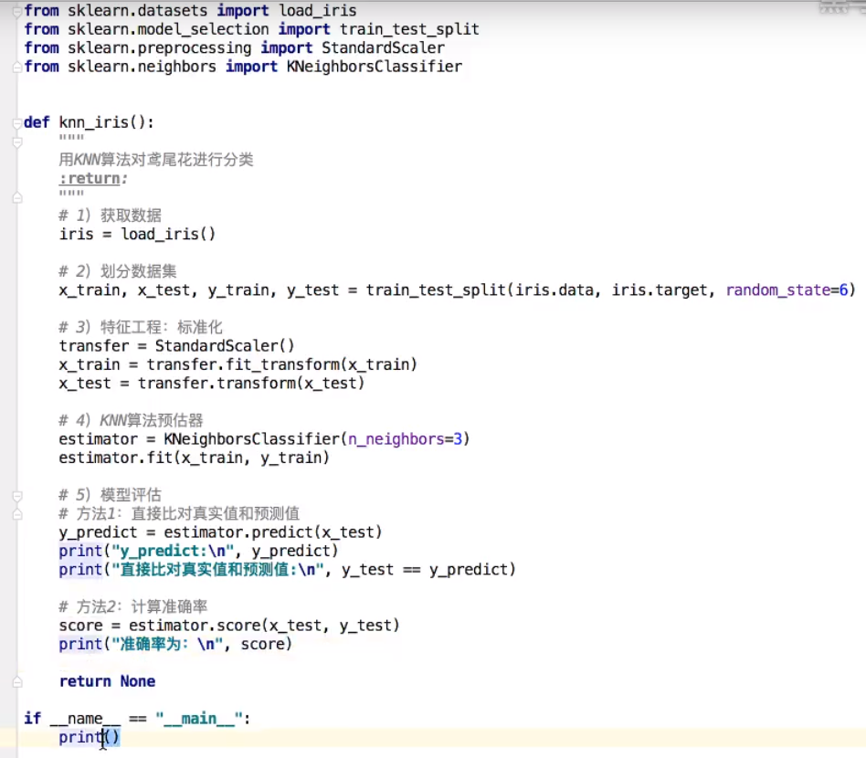Click fold end marker beside KNeighborsClassifier import
Image resolution: width=866 pixels, height=758 pixels.
(17, 67)
